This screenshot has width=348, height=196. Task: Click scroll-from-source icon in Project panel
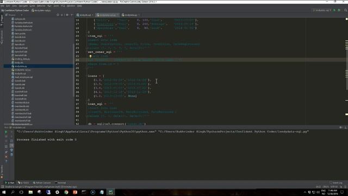(58, 15)
